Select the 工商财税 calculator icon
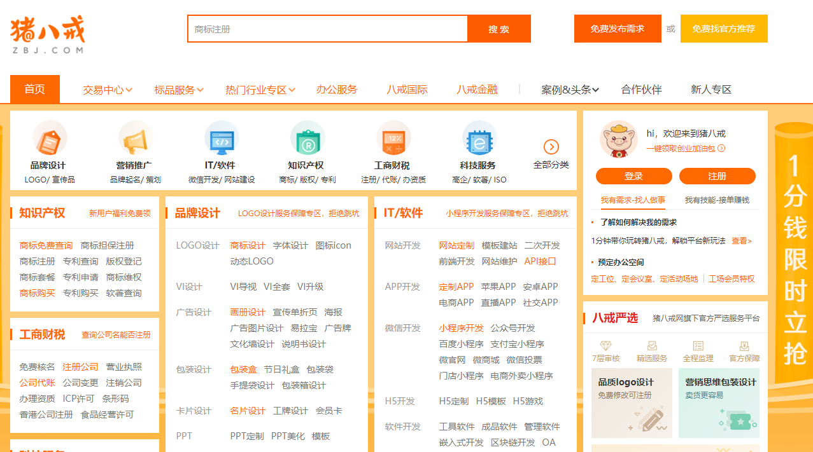The height and width of the screenshot is (452, 813). click(x=393, y=139)
